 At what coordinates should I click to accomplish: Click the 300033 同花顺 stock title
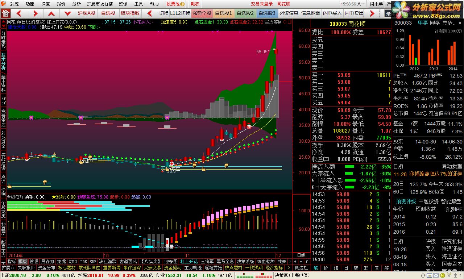(x=347, y=24)
